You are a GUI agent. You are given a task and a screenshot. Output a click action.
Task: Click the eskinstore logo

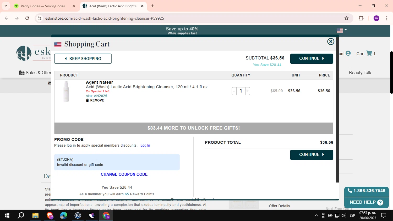point(34,53)
